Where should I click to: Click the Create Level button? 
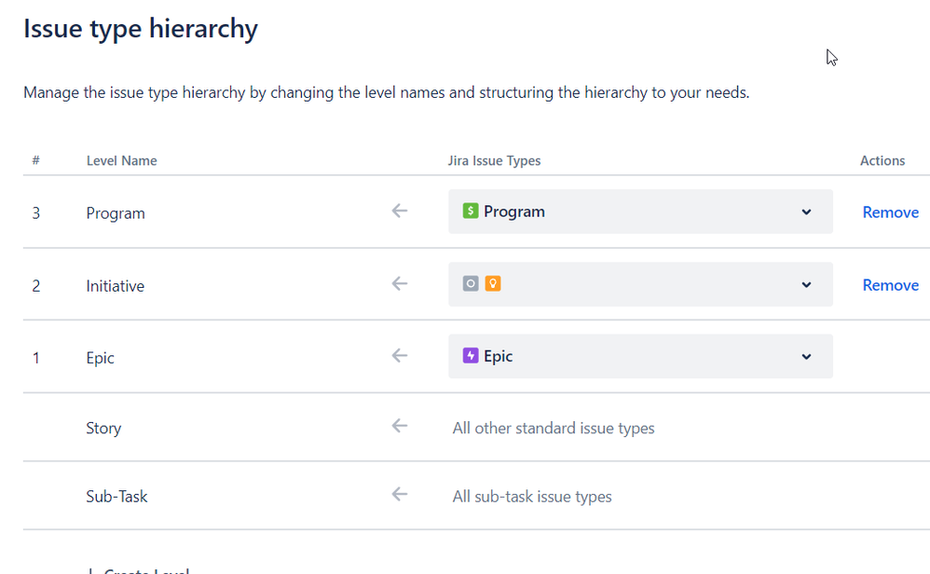(x=140, y=570)
